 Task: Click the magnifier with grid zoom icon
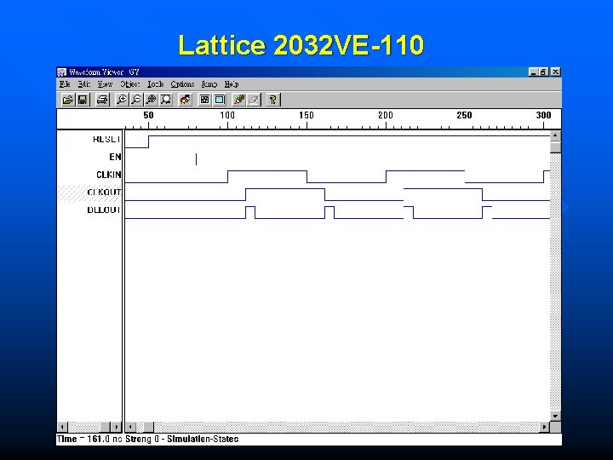point(152,100)
